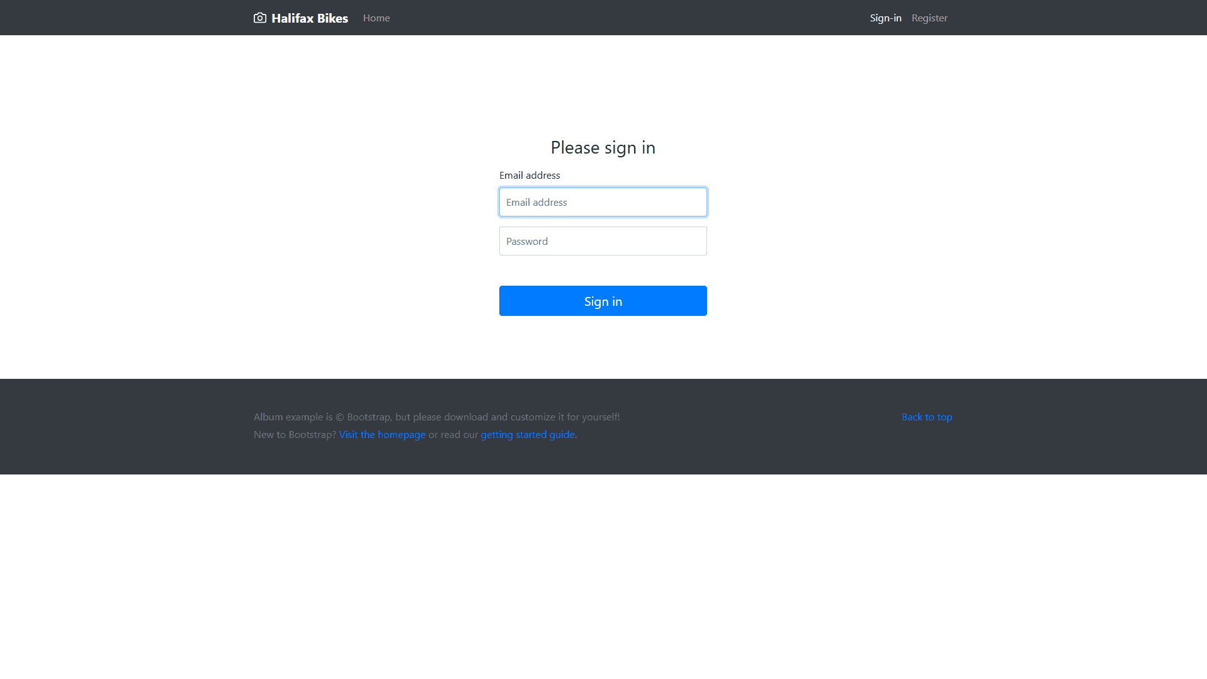Click the camera icon in the navbar

[259, 18]
